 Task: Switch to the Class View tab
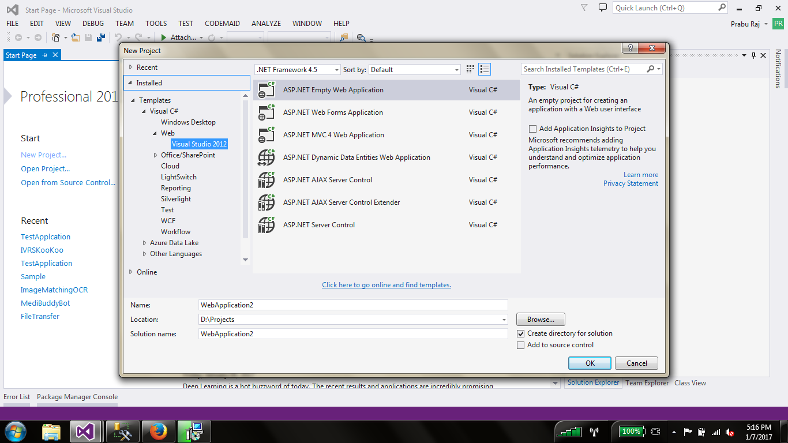point(690,383)
